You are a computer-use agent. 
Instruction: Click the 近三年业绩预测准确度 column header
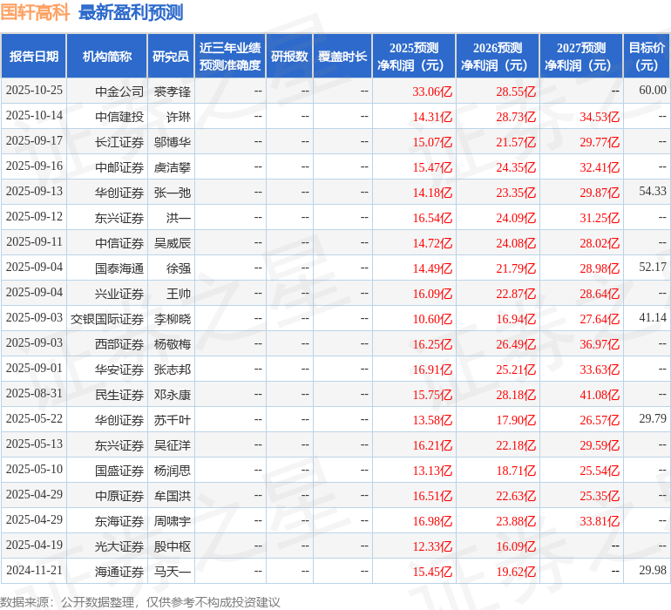point(230,57)
